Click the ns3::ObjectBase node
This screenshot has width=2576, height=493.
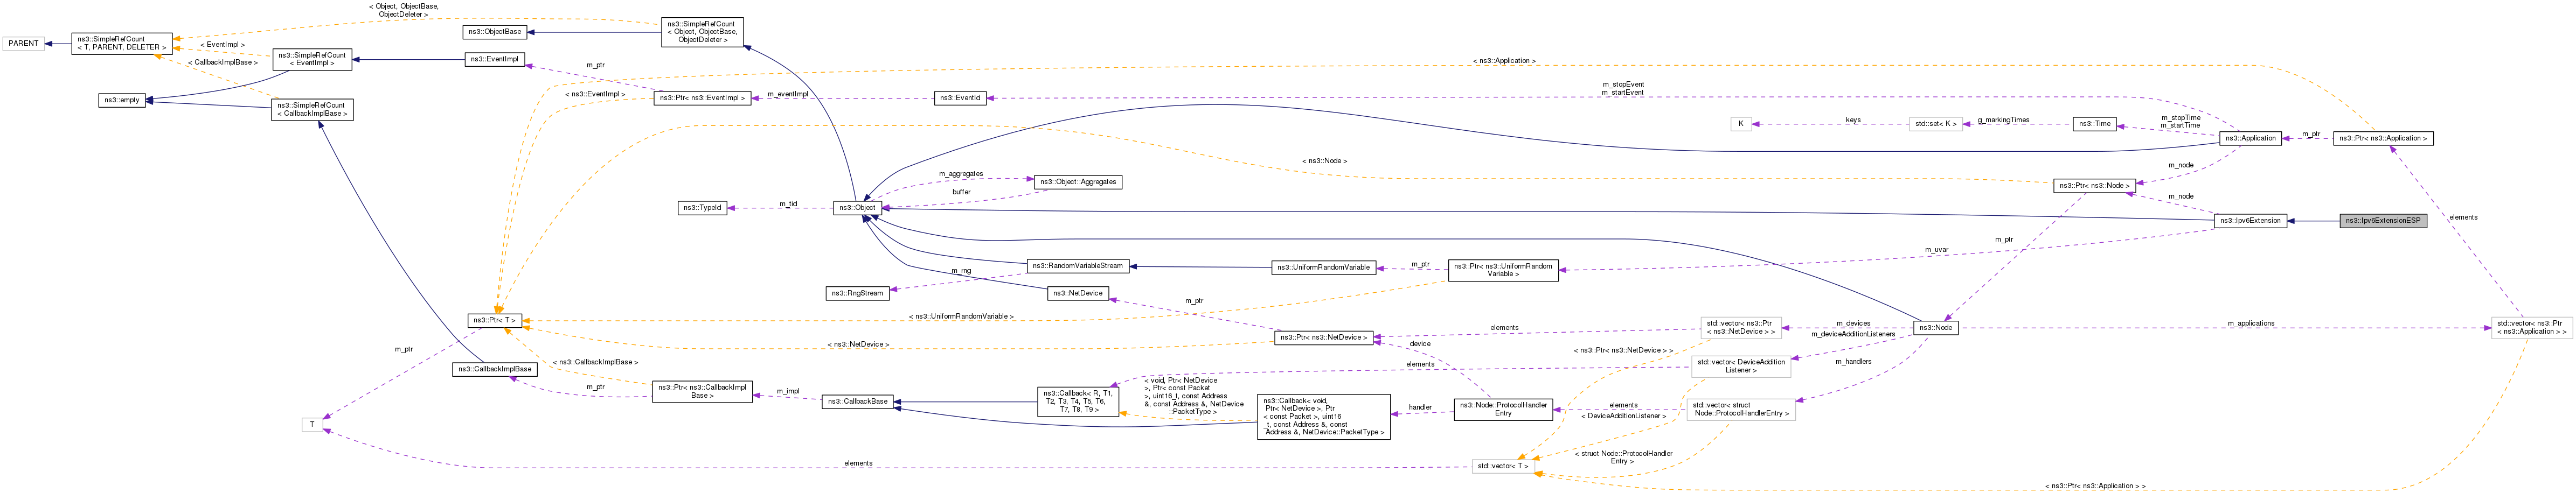coord(495,32)
